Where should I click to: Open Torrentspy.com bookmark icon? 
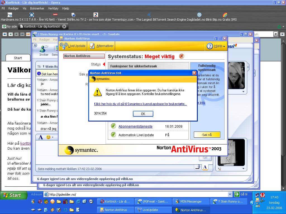pos(149,15)
